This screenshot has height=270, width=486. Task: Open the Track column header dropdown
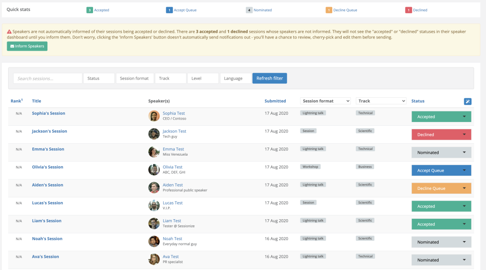click(381, 101)
